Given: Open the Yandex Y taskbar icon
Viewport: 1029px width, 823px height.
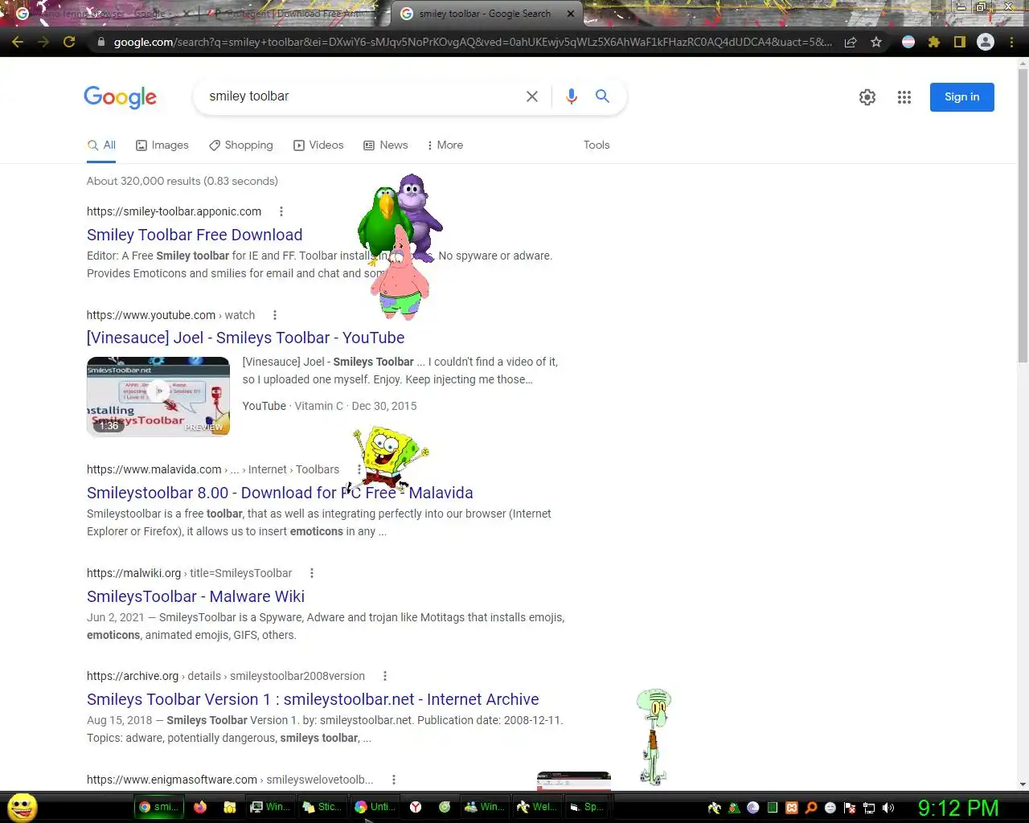Looking at the screenshot, I should click(416, 807).
